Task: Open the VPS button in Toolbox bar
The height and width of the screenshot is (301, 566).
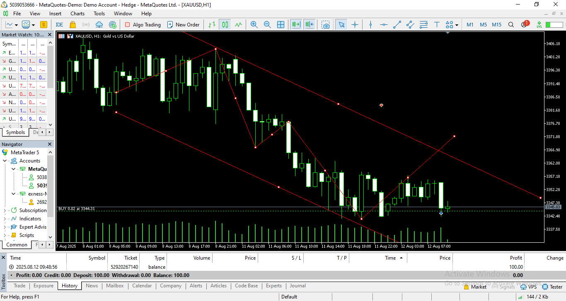Action: pyautogui.click(x=528, y=287)
